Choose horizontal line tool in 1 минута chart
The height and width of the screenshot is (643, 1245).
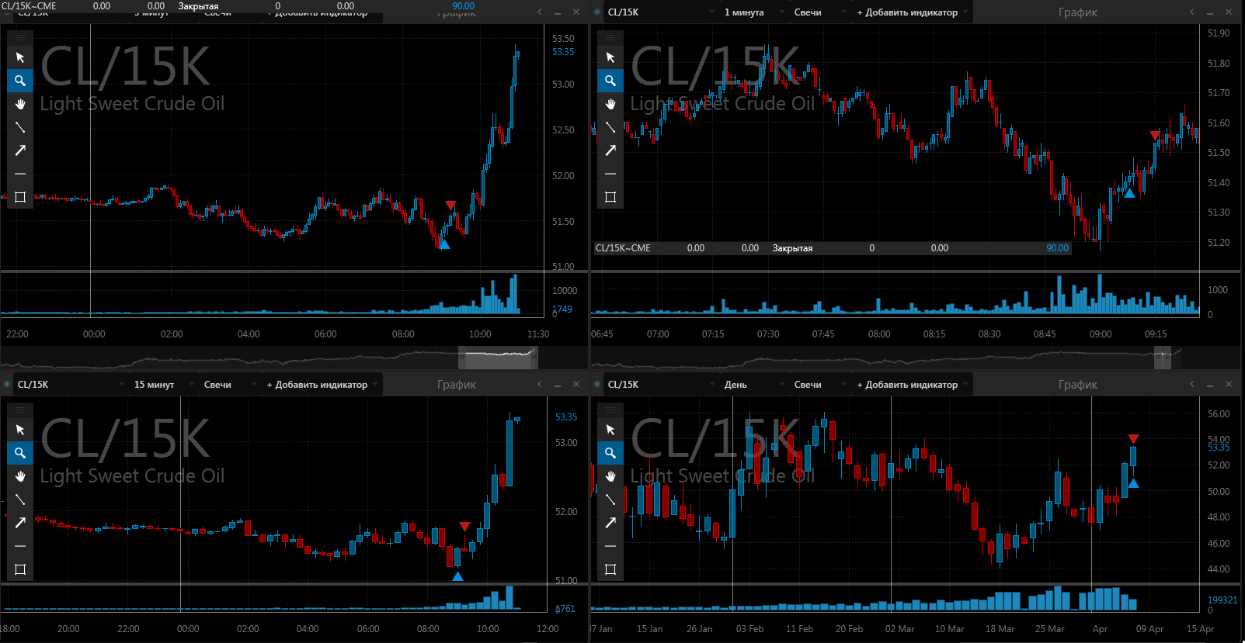(x=610, y=174)
